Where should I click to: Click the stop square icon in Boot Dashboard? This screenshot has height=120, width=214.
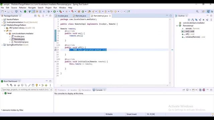[x=15, y=85]
